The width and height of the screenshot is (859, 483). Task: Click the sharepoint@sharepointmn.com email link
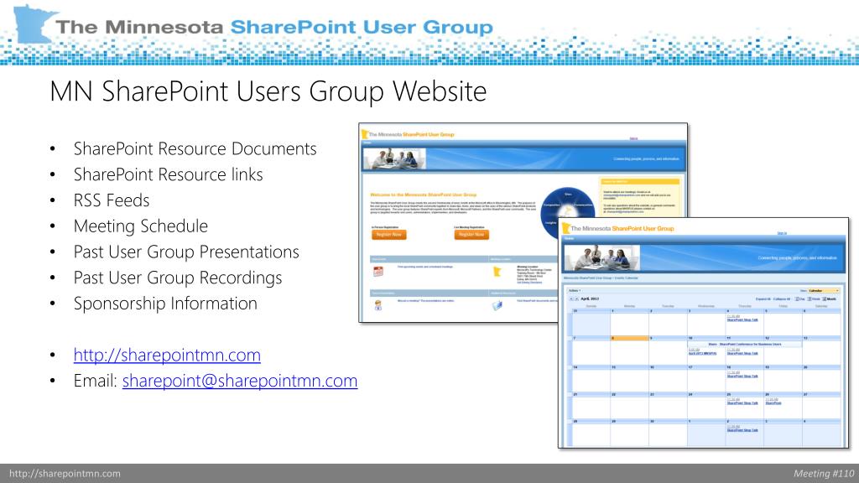240,381
